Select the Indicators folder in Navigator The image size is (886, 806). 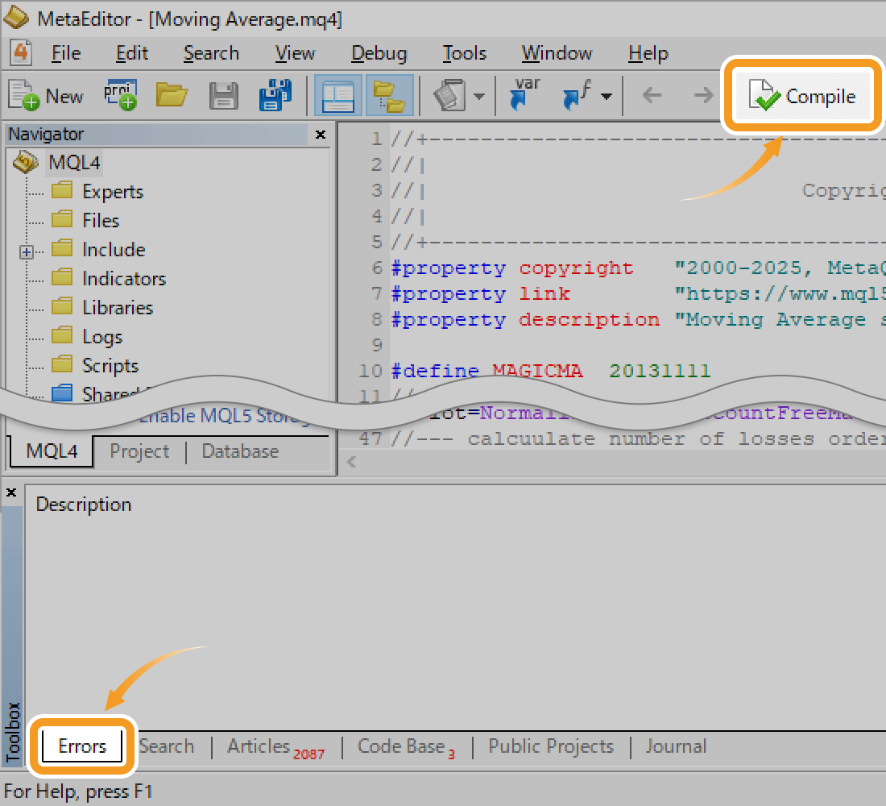point(123,279)
